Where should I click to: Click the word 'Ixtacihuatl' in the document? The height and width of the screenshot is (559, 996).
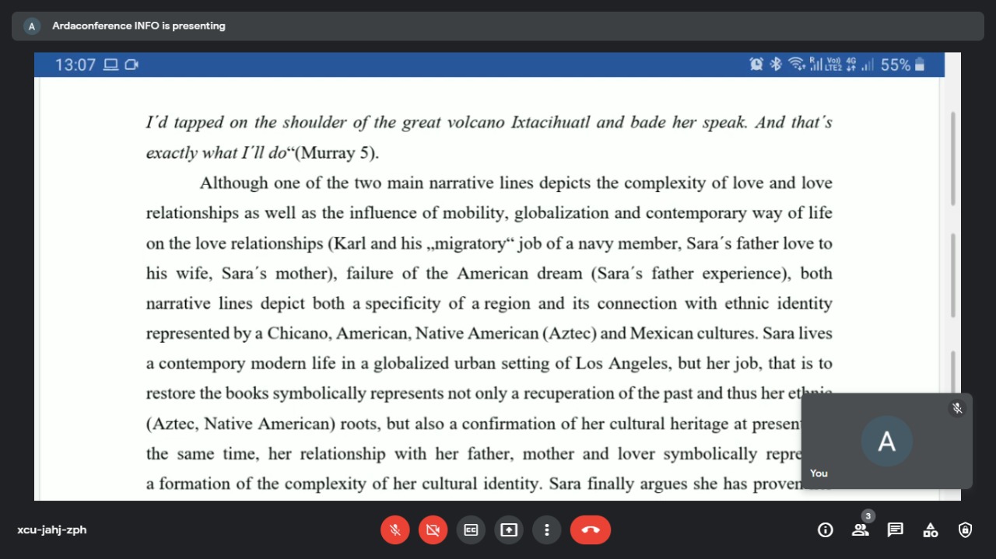pos(550,123)
